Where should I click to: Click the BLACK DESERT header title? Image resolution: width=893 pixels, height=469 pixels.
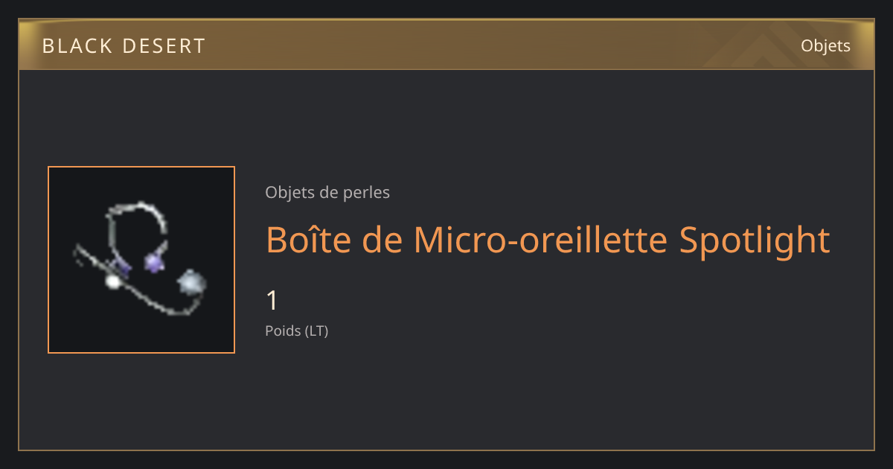tap(124, 46)
